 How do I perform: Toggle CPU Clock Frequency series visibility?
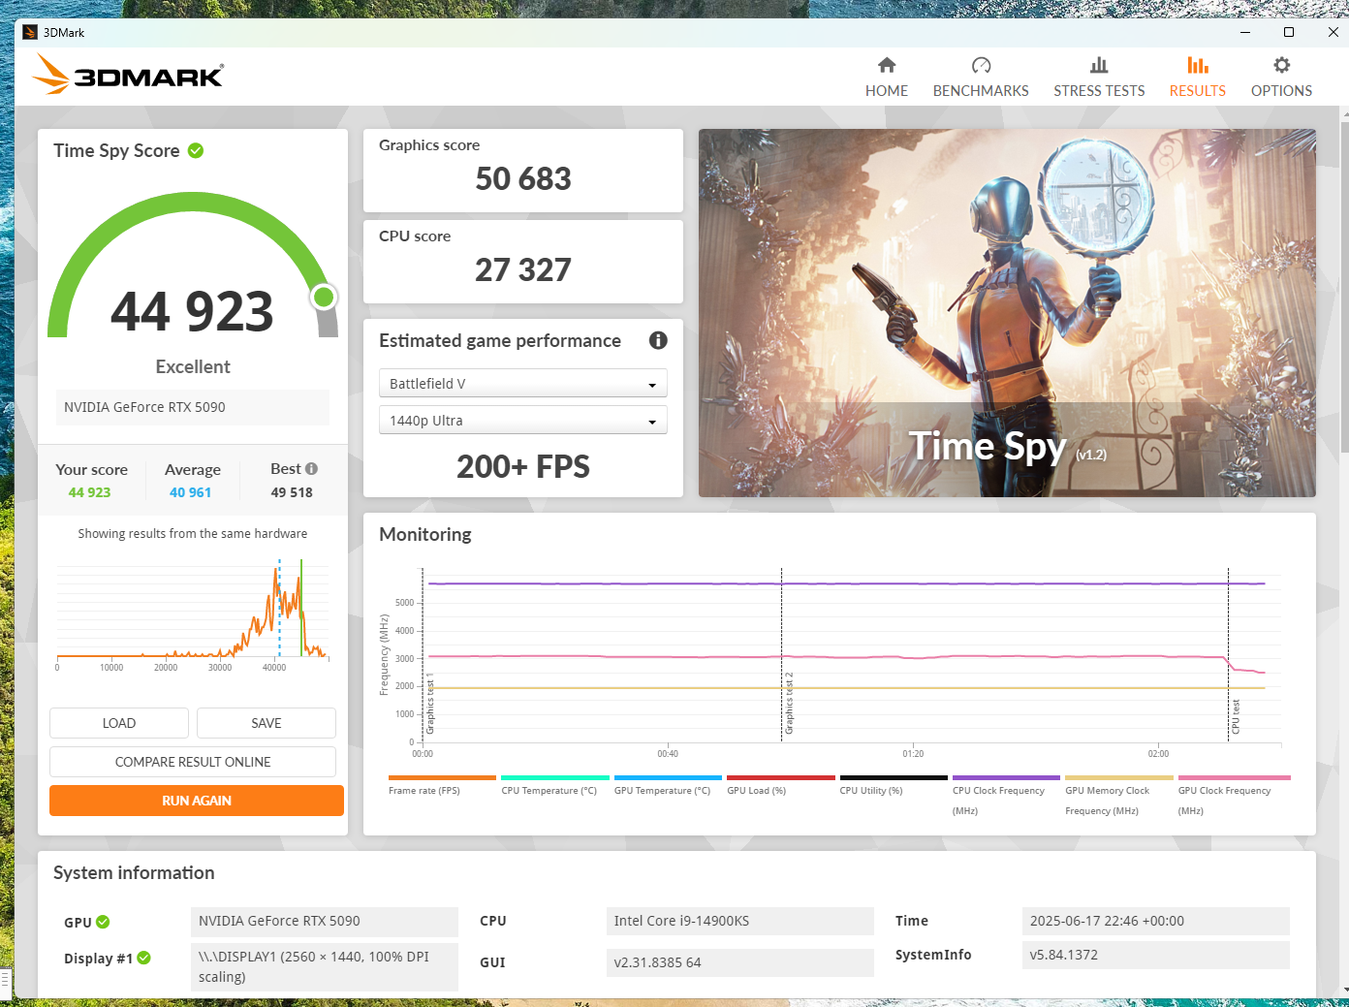click(1006, 778)
